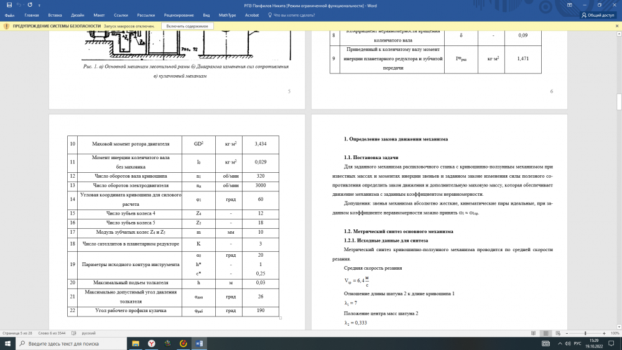The image size is (622, 350).
Task: Switch to Print Layout view icon
Action: [546, 333]
